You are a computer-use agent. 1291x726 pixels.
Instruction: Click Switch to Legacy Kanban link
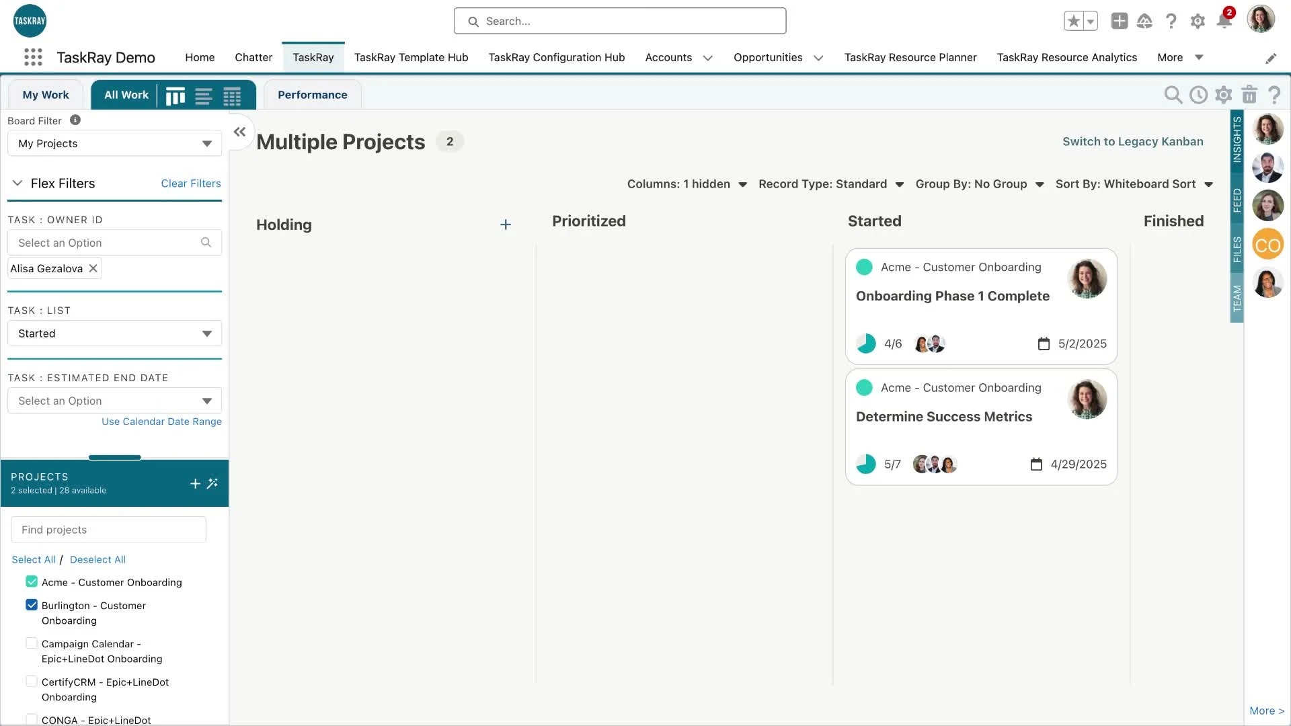[1132, 141]
